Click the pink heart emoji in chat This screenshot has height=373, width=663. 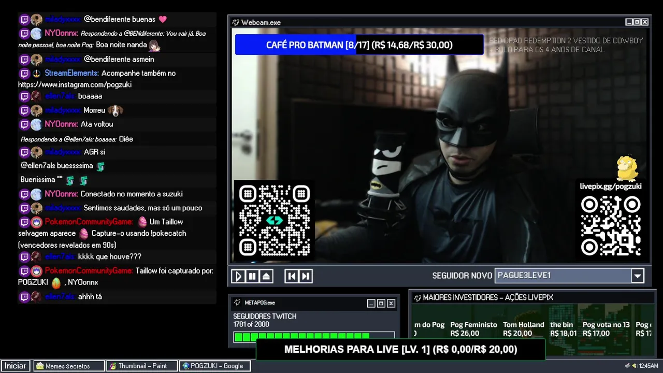(163, 19)
